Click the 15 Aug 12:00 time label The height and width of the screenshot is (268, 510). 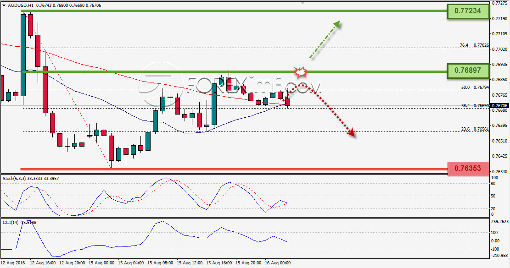click(x=190, y=263)
